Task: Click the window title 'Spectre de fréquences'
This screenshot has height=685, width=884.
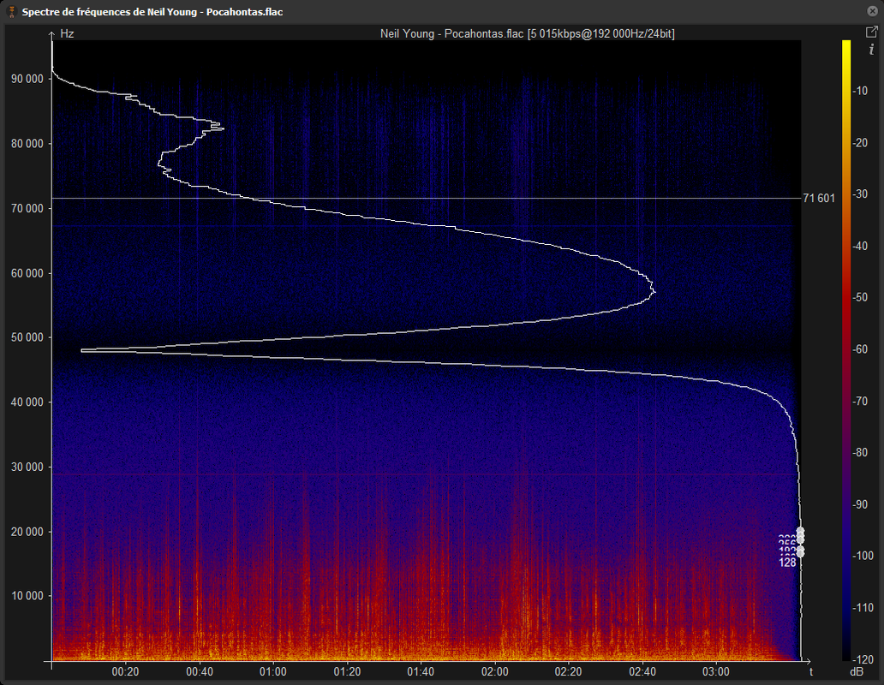Action: [x=152, y=12]
